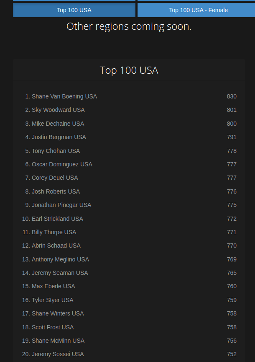255x362 pixels.
Task: Open Tyler Styer's entry
Action: [x=52, y=300]
